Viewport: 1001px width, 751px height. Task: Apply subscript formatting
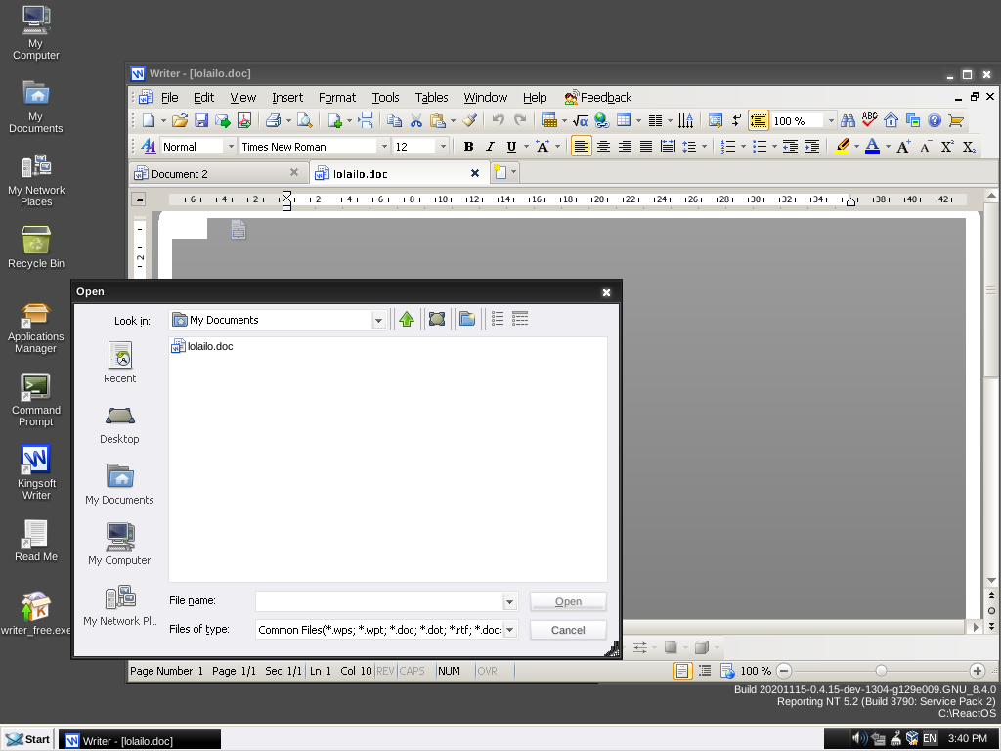click(x=969, y=147)
